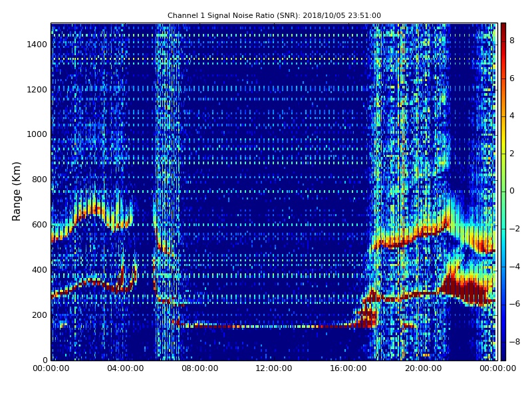Click the leftmost 00:00:00 time label
Image resolution: width=532 pixels, height=399 pixels.
click(x=51, y=368)
